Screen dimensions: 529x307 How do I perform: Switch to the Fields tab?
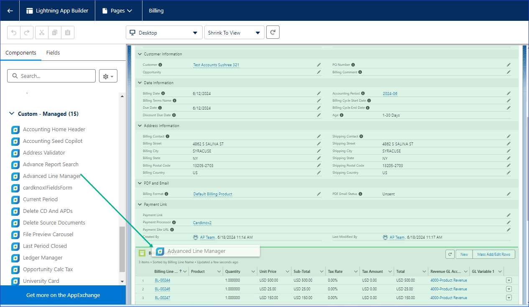pyautogui.click(x=53, y=53)
